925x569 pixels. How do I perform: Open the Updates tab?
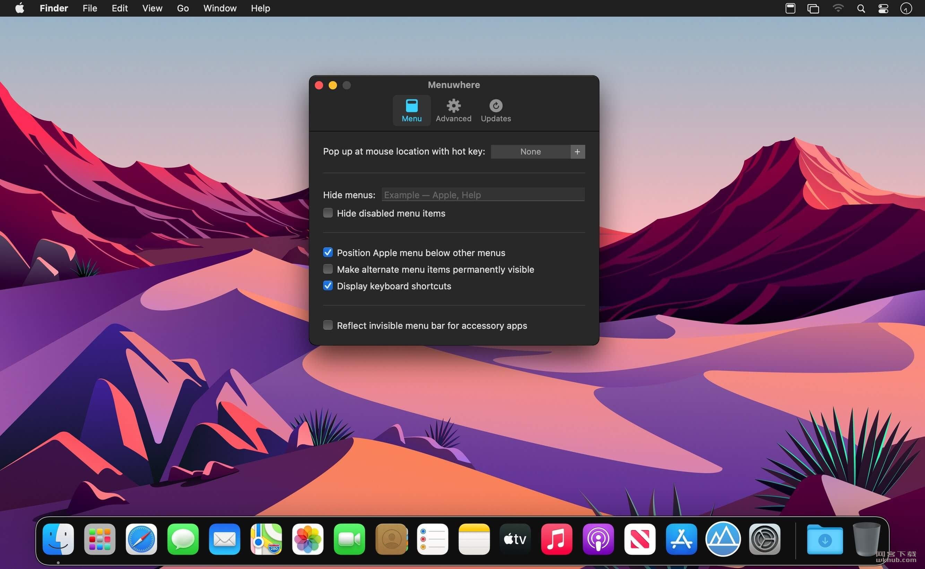pyautogui.click(x=495, y=110)
